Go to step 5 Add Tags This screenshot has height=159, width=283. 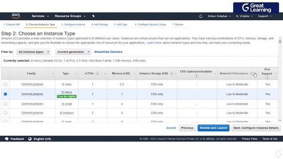(x=121, y=25)
